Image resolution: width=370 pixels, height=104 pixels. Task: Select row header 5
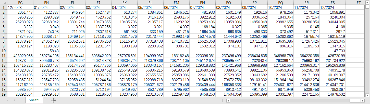(x=4, y=27)
